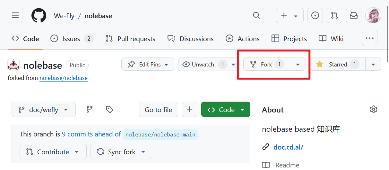Open the nolebase/nolebase upstream link
Viewport: 389px width, 170px height.
(64, 78)
